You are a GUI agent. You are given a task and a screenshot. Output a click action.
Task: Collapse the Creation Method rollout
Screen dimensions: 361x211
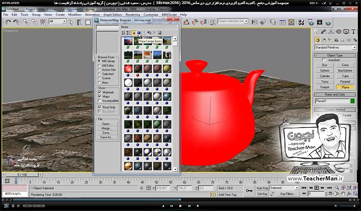334,110
